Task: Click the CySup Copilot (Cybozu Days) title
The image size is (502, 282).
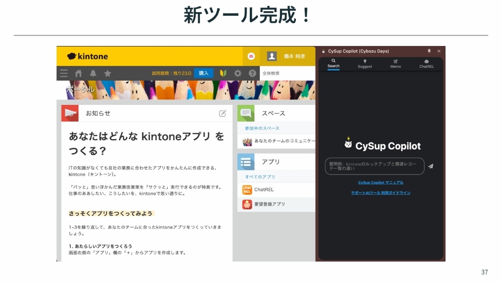Action: click(359, 51)
